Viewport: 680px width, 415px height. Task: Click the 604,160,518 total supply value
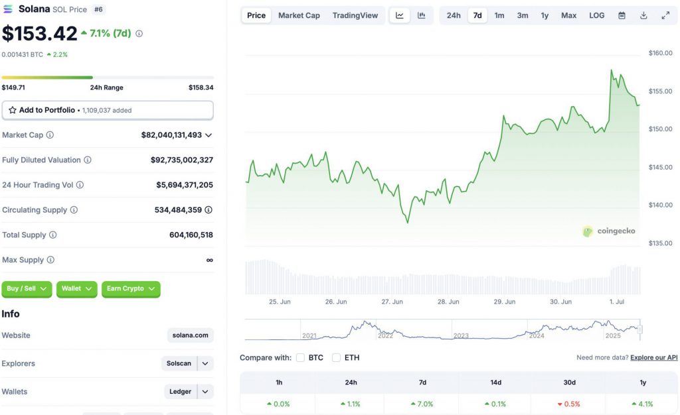coord(191,235)
